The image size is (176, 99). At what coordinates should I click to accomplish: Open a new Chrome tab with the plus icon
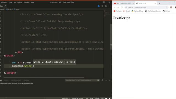coord(159,3)
